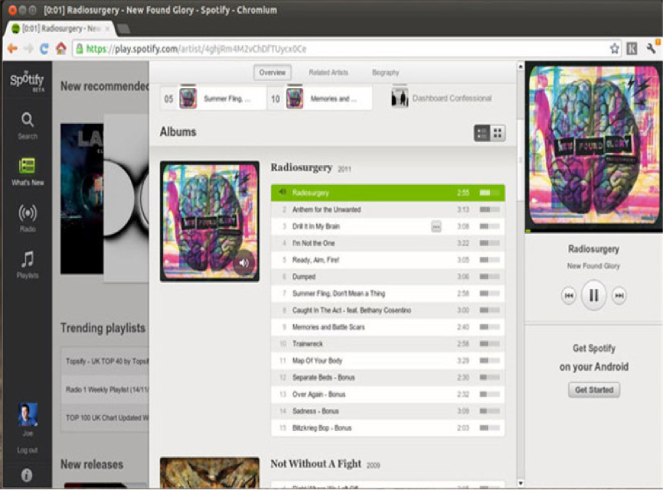Screen dimensions: 663x490
Task: Bookmark this page with star
Action: pos(614,48)
